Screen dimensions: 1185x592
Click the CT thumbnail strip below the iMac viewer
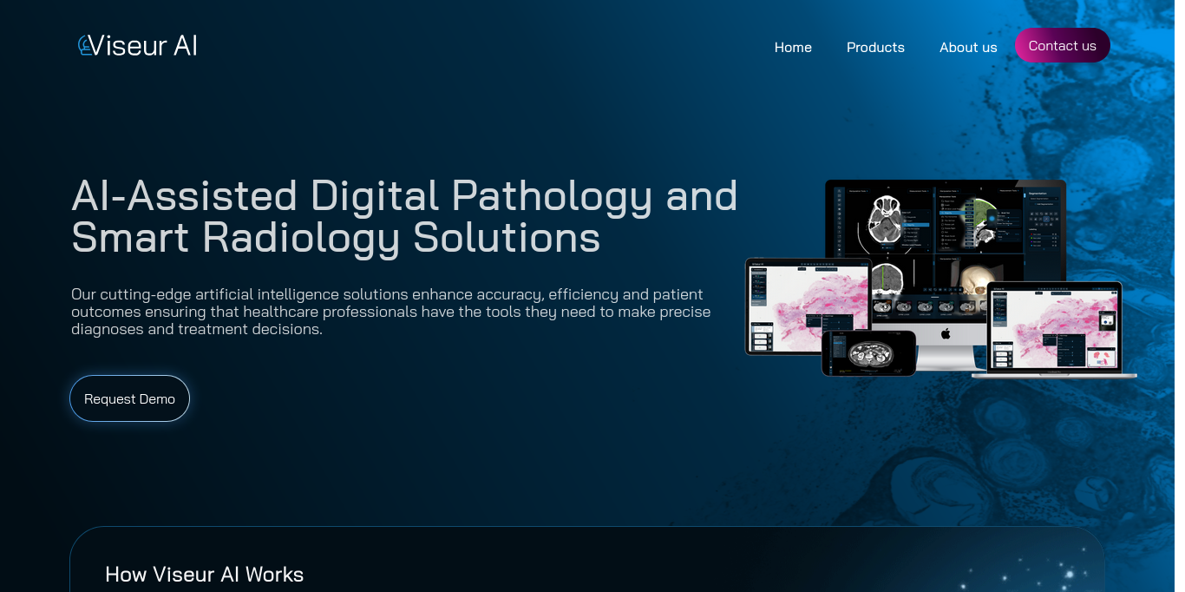tap(928, 306)
